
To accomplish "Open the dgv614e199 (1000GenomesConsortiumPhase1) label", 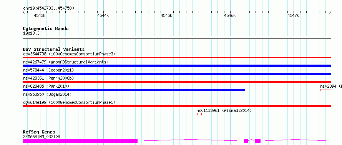I will (69, 102).
